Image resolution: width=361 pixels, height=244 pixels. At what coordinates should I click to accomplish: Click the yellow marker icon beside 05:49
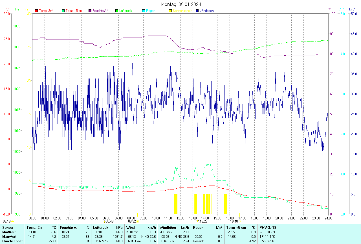[x=104, y=222]
